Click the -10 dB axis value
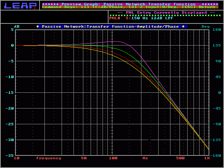This screenshot has width=224, height=168. pyautogui.click(x=9, y=77)
